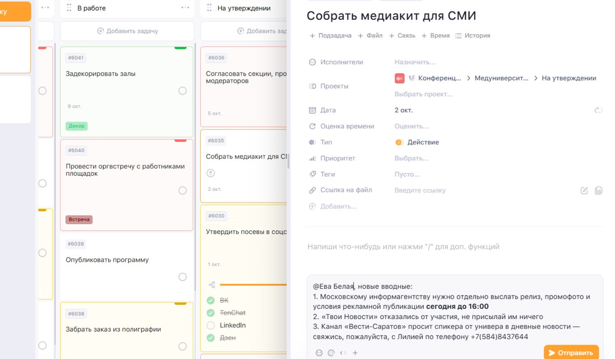This screenshot has height=359, width=615.
Task: Check off Забрать заказ из полиграфии
Action: (183, 346)
